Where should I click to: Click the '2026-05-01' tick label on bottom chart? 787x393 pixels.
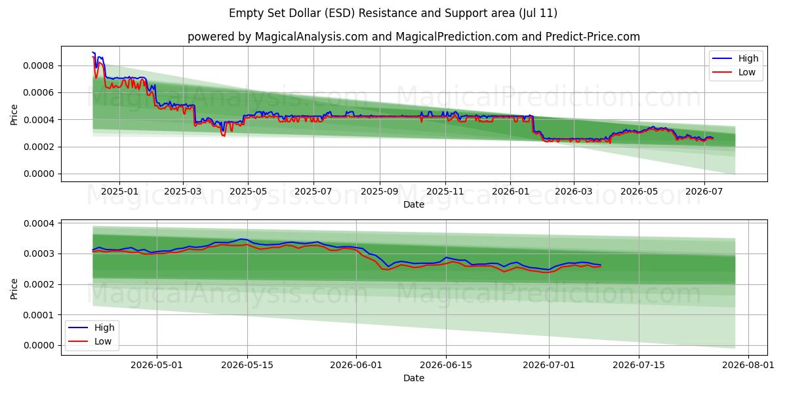[x=157, y=365]
